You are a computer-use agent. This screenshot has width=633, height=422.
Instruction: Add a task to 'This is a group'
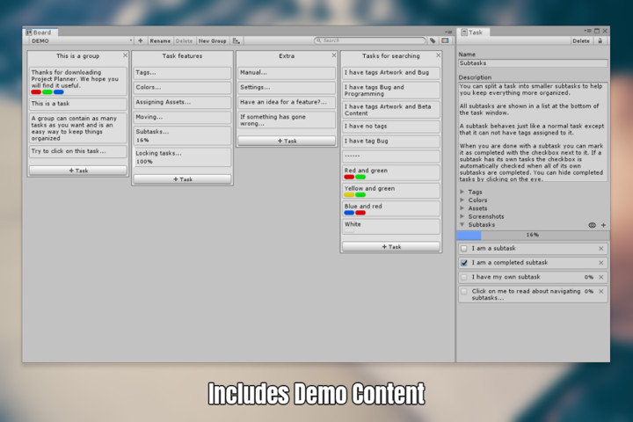coord(78,171)
